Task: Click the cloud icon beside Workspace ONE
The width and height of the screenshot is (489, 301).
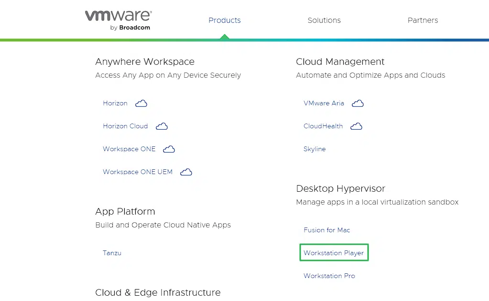Action: click(169, 149)
